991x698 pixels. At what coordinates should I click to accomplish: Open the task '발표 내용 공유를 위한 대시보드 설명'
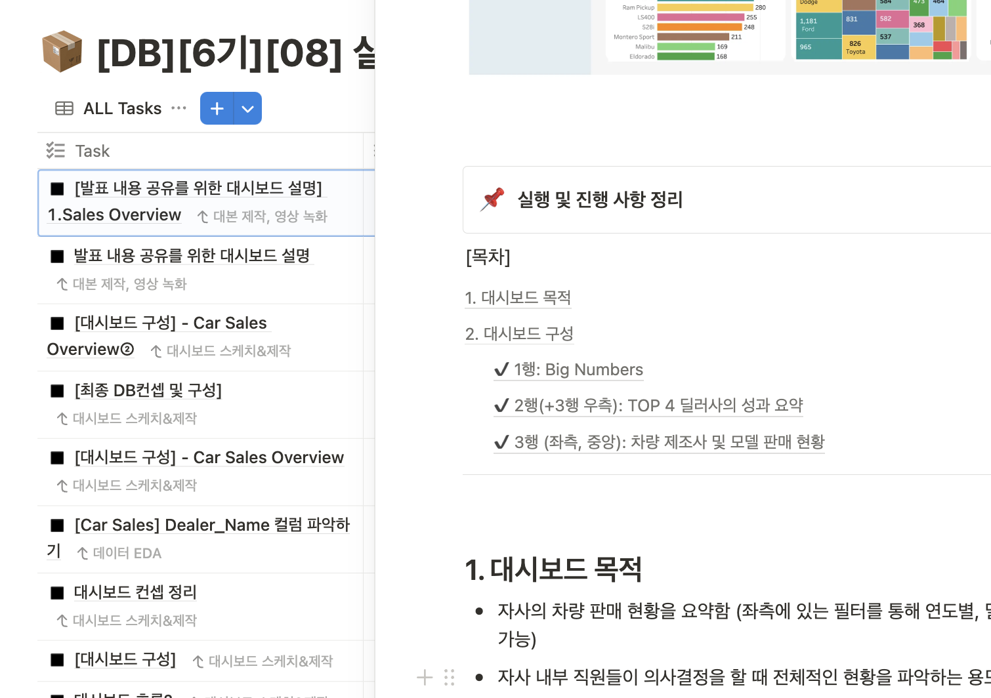[x=192, y=255]
